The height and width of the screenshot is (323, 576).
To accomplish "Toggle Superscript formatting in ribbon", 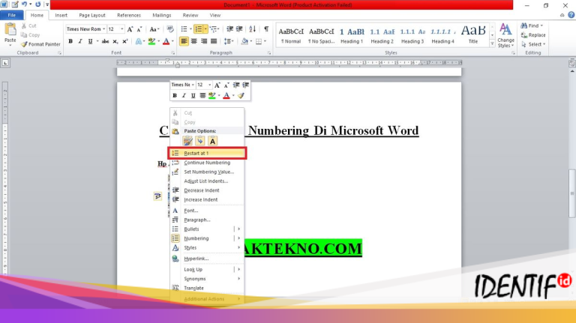I will 125,41.
